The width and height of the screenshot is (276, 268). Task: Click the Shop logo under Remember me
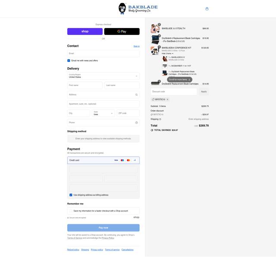[136, 217]
